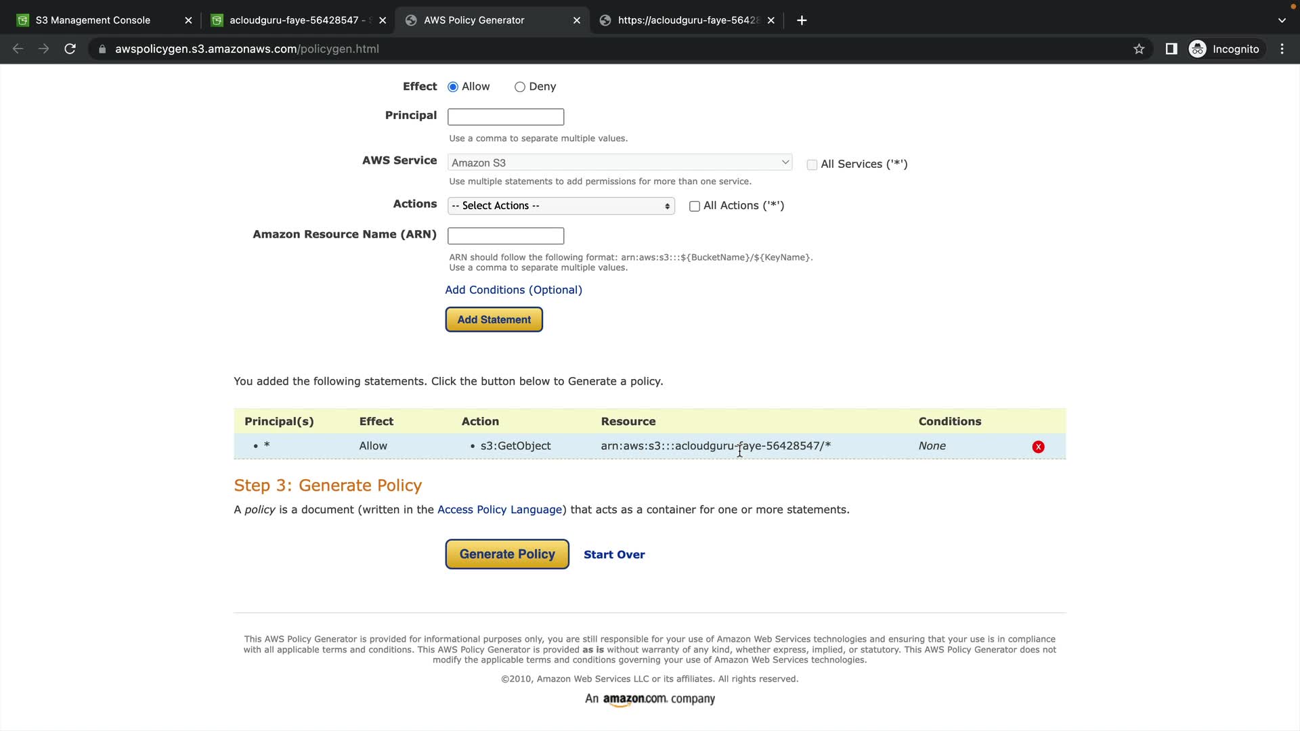Select the Deny effect radio button
This screenshot has width=1300, height=731.
click(520, 87)
